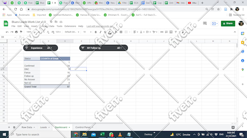Click the Undo toolbar icon
The width and height of the screenshot is (247, 138).
tap(7, 32)
